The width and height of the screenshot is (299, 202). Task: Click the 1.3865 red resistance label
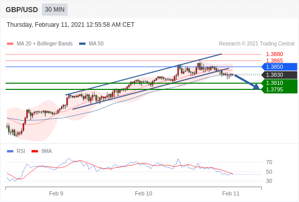point(274,61)
